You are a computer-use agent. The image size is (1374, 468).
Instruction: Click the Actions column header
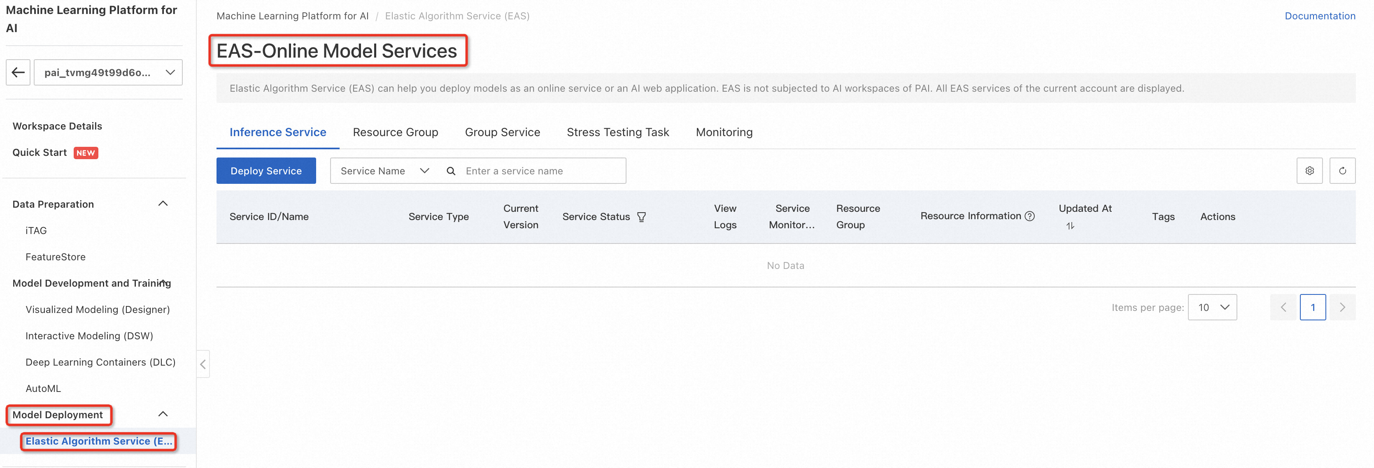click(x=1217, y=217)
